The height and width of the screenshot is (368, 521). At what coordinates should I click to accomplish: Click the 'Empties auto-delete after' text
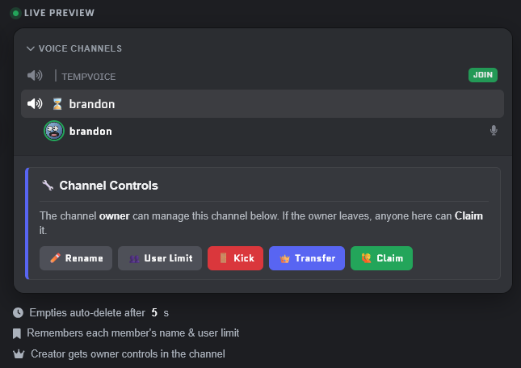coord(87,312)
